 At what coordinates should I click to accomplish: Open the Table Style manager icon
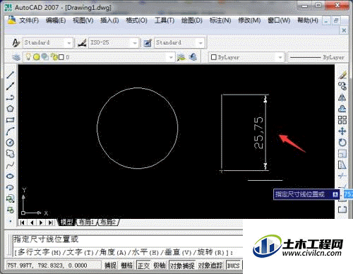point(148,43)
